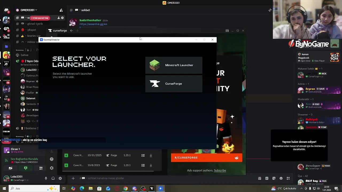Open the server folder icon in sidebar
This screenshot has height=192, width=342.
point(6,46)
